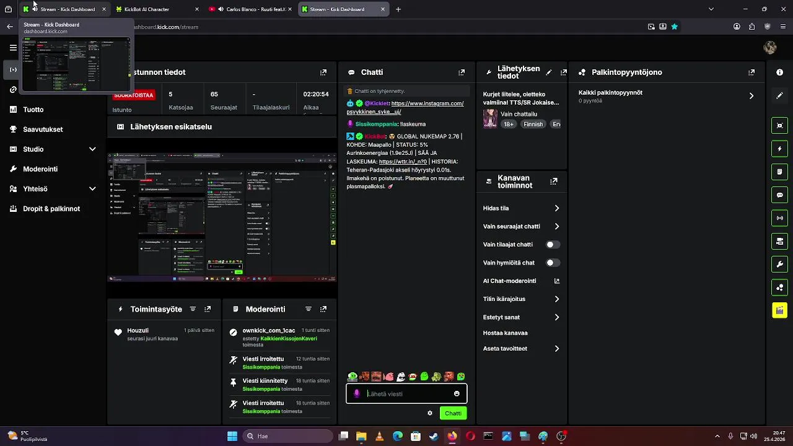Viewport: 793px width, 446px height.
Task: Click the purple microphone icon in chat input
Action: point(356,393)
